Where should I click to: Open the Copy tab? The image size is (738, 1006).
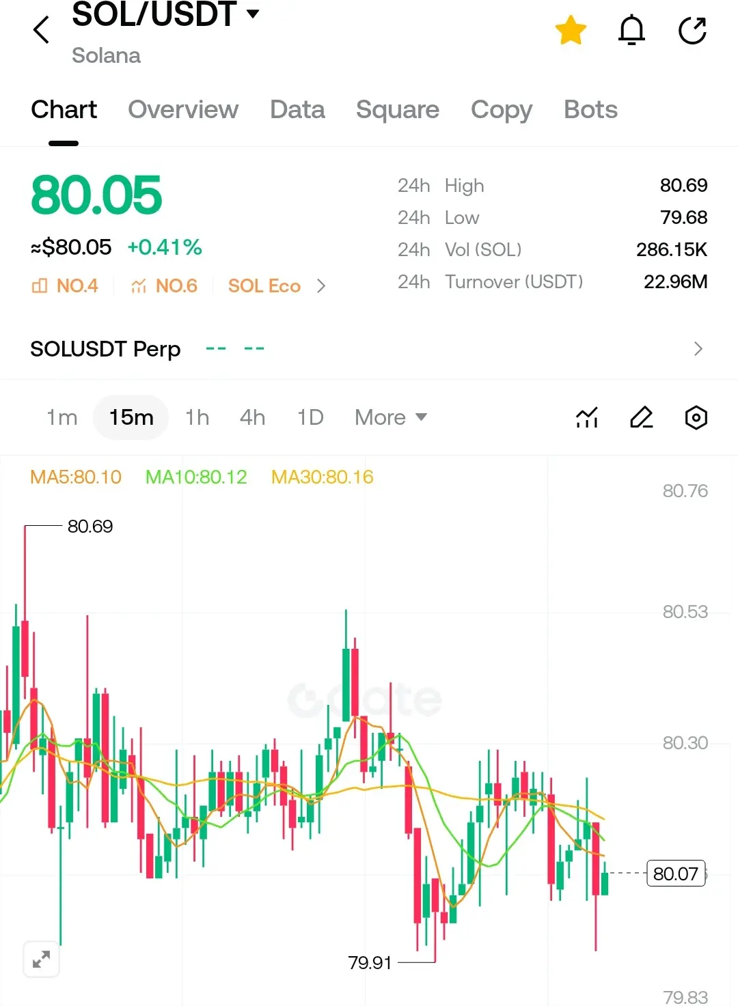tap(502, 109)
